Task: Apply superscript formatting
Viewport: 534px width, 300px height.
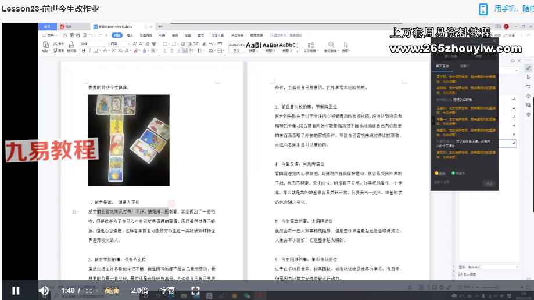Action: coord(114,50)
